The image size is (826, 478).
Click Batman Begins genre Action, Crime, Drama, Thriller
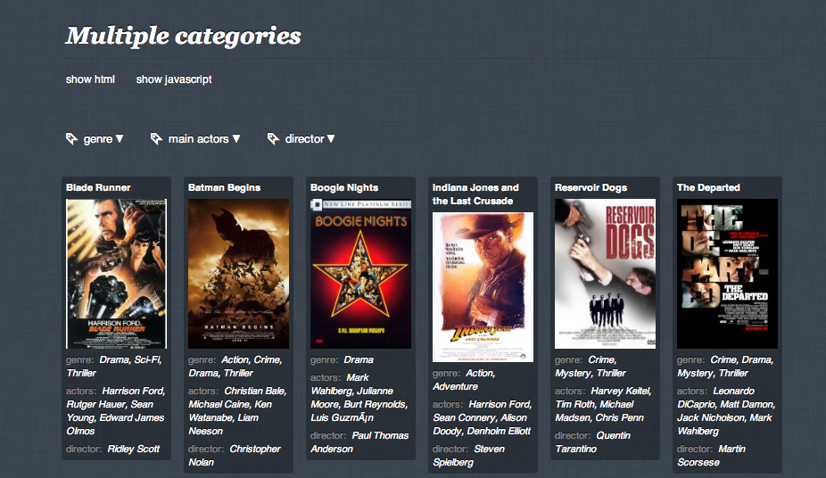tap(235, 367)
